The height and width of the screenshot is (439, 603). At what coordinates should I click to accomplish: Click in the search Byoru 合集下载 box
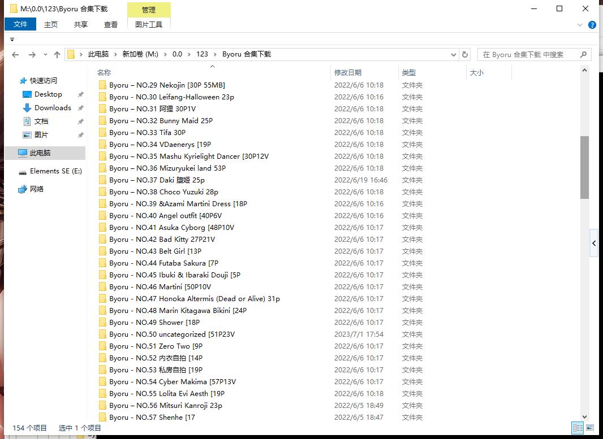coord(526,55)
